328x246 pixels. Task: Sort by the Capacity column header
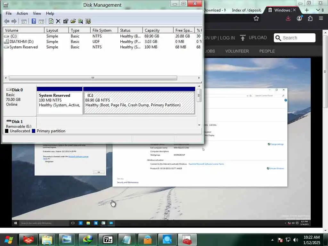158,30
